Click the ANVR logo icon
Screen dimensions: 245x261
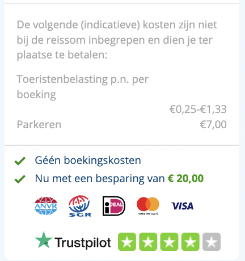pyautogui.click(x=46, y=206)
